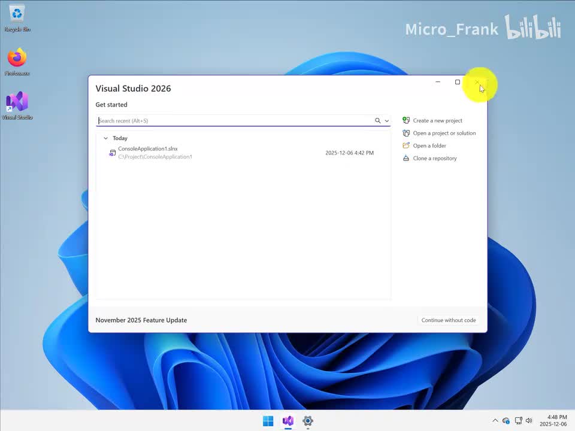This screenshot has height=431, width=575.
Task: Click Continue without code button
Action: click(x=449, y=320)
